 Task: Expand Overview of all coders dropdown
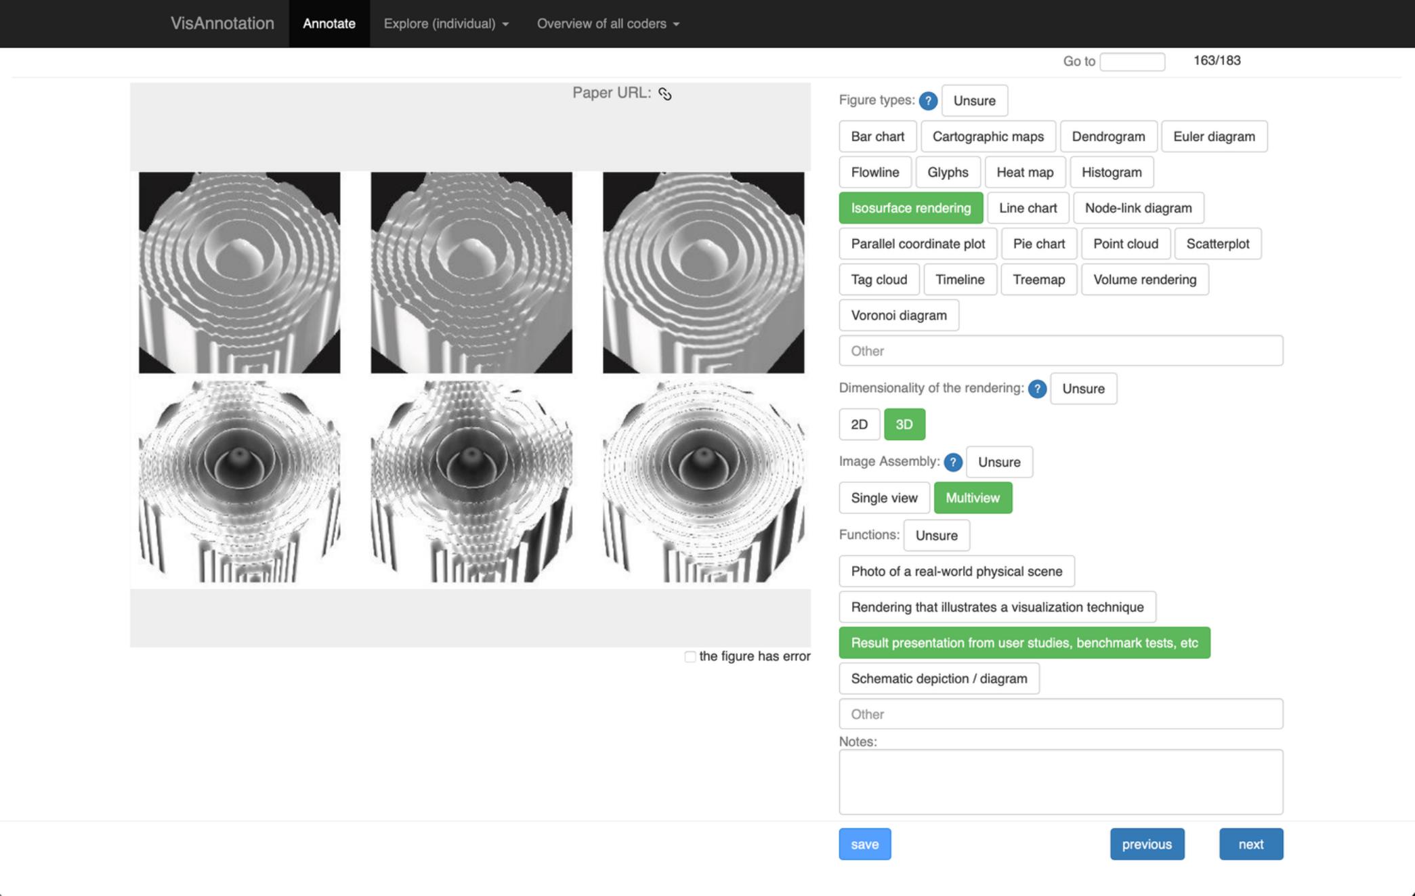(x=608, y=24)
